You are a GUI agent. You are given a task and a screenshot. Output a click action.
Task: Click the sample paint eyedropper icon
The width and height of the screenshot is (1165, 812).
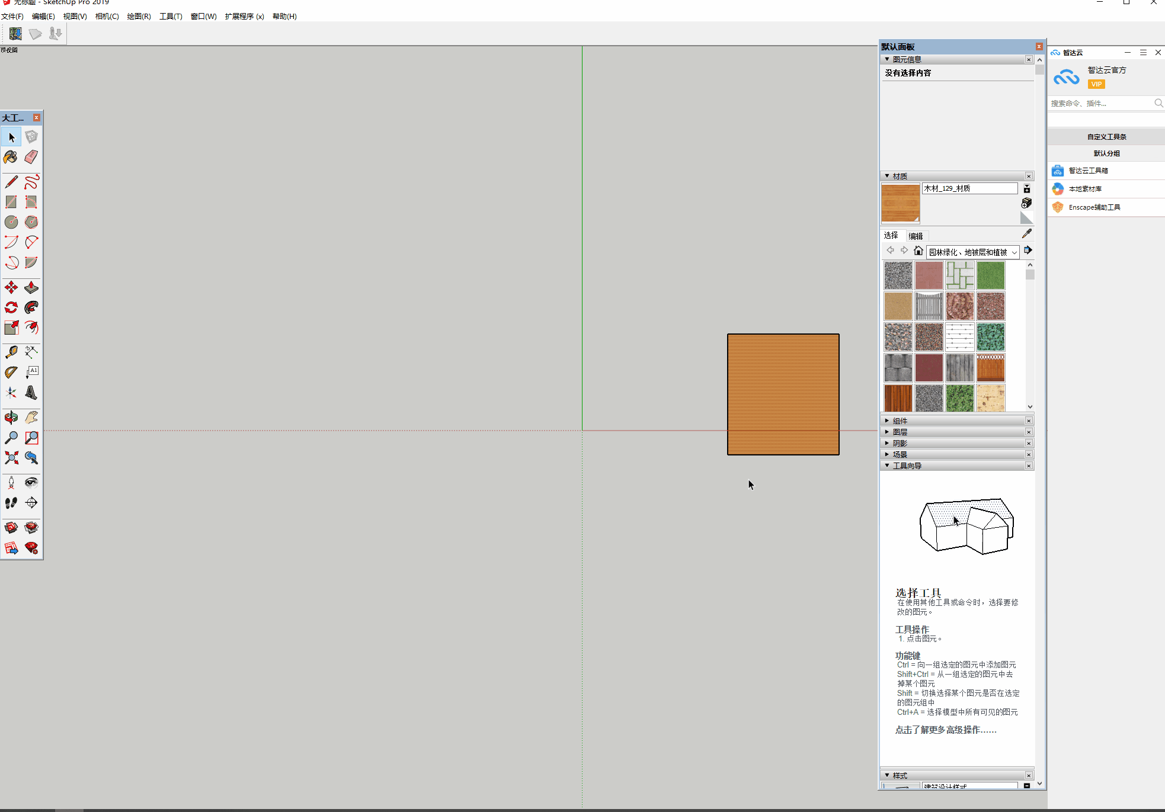tap(1027, 234)
